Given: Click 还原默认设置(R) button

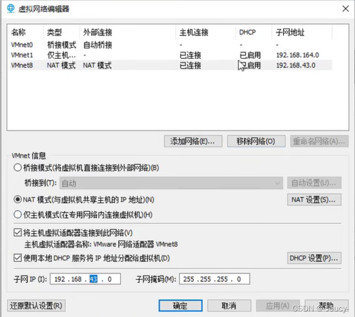Looking at the screenshot, I should coord(36,306).
